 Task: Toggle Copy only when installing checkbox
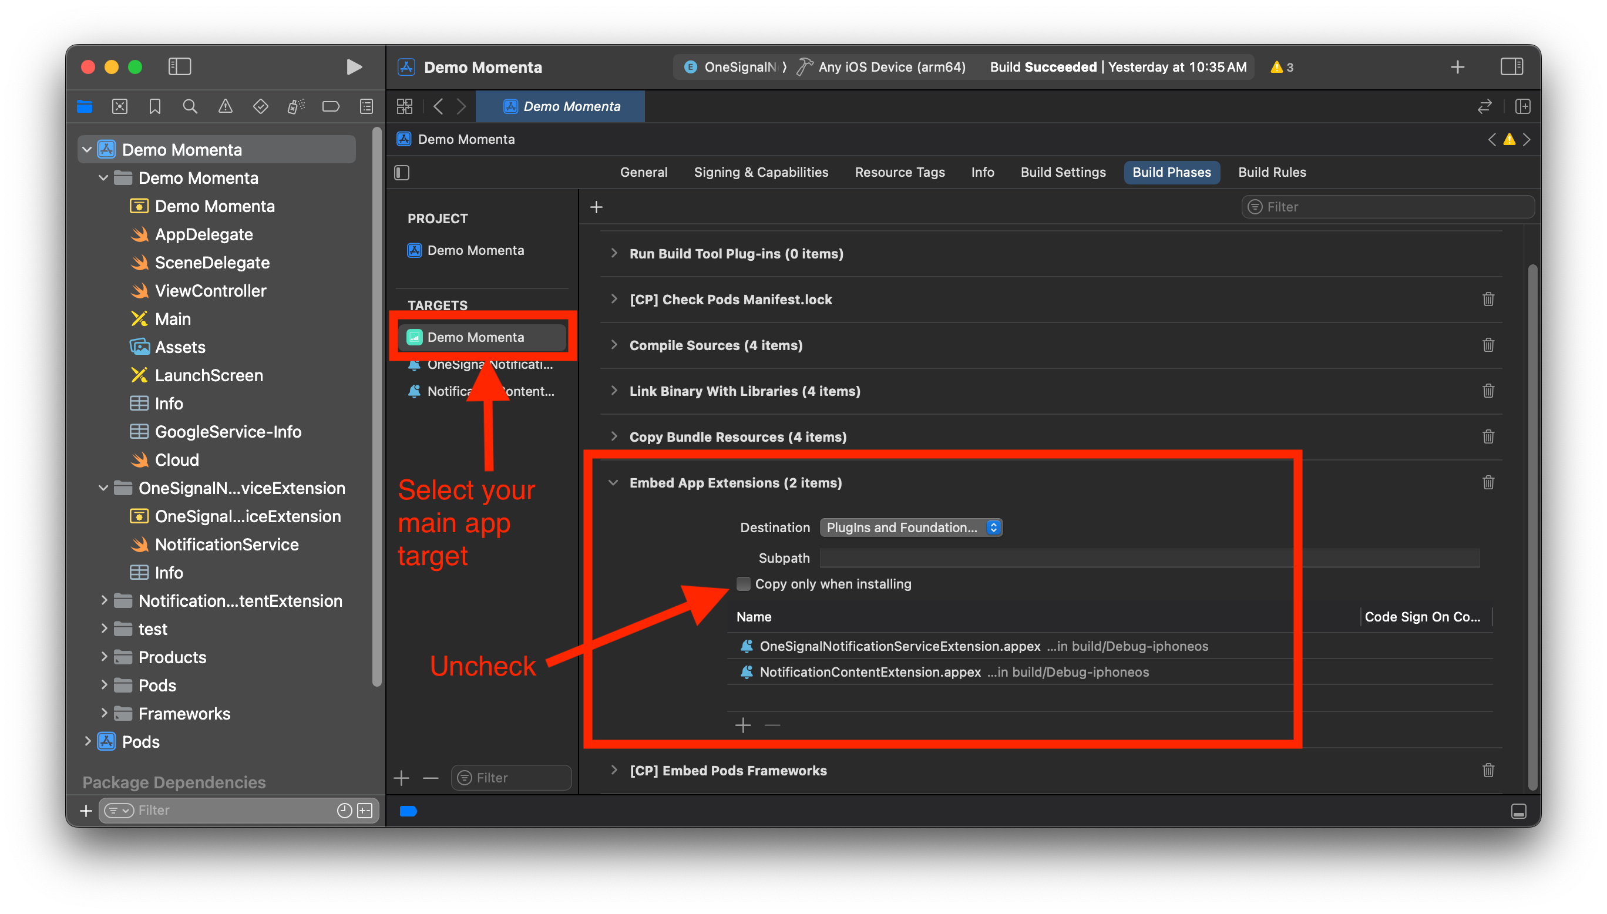(743, 584)
